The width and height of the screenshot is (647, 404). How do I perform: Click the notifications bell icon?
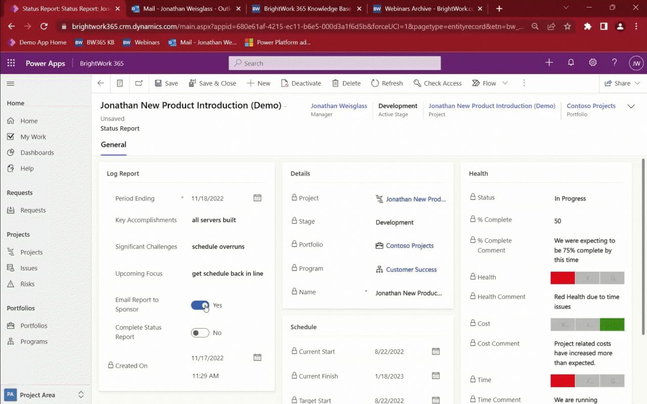(x=571, y=63)
